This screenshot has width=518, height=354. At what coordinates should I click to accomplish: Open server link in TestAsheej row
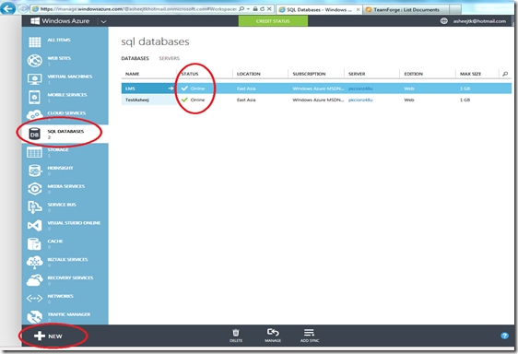click(360, 100)
